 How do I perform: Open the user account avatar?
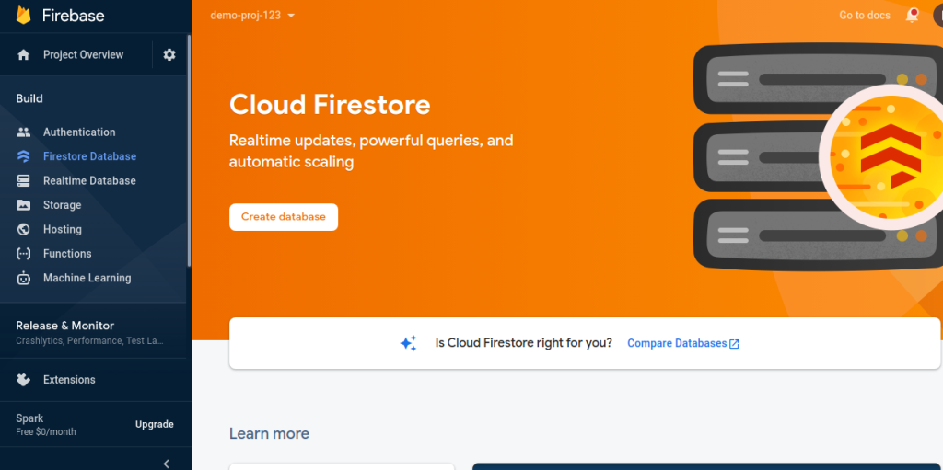pos(937,16)
